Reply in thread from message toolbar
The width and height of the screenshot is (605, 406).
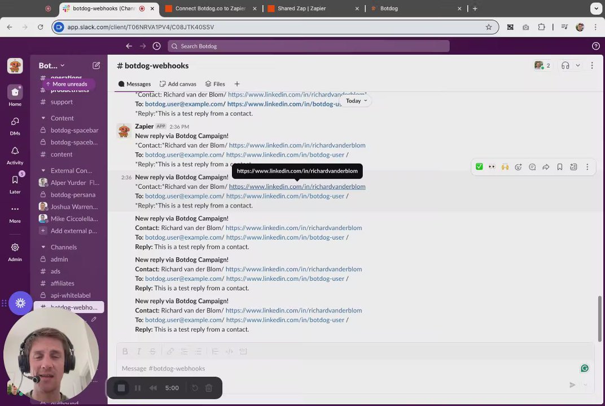click(x=532, y=166)
